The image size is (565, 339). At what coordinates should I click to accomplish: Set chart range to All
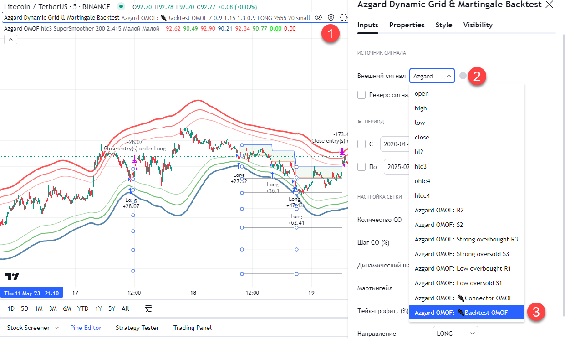point(125,308)
